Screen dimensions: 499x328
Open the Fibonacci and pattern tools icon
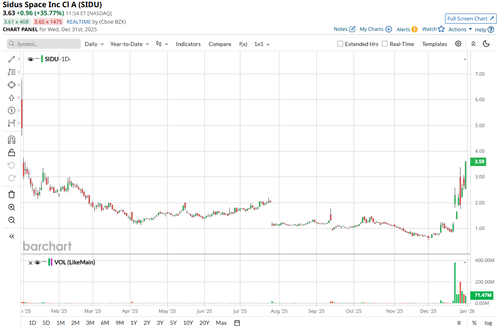(x=11, y=72)
